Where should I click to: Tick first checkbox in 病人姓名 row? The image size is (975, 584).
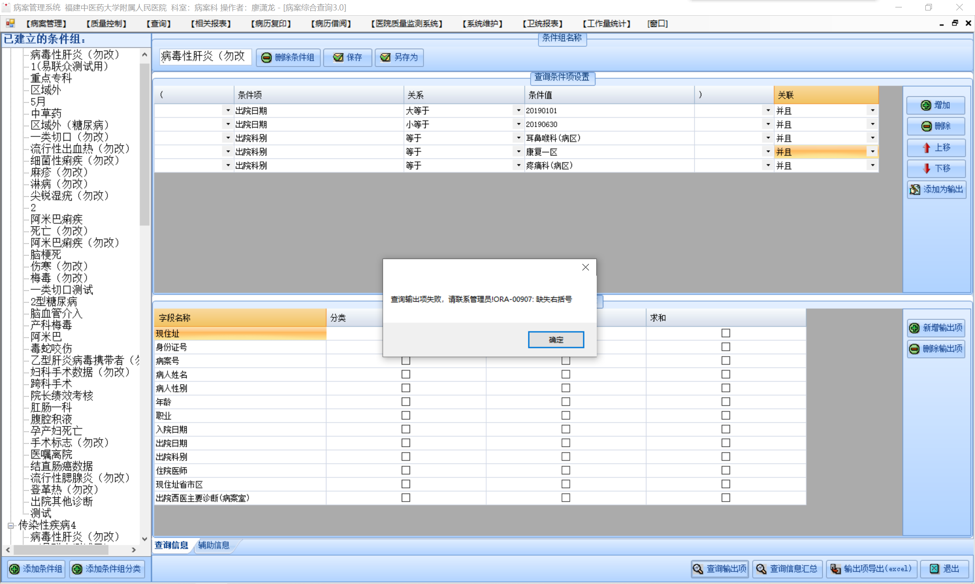tap(406, 374)
